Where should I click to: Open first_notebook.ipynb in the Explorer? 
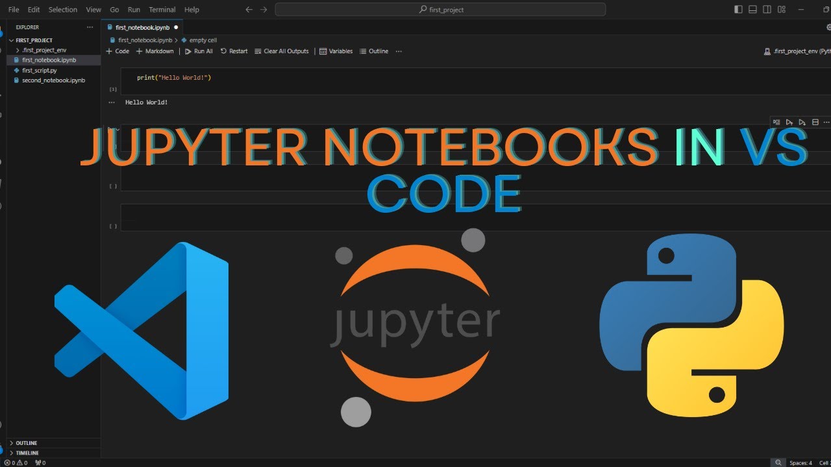54,60
